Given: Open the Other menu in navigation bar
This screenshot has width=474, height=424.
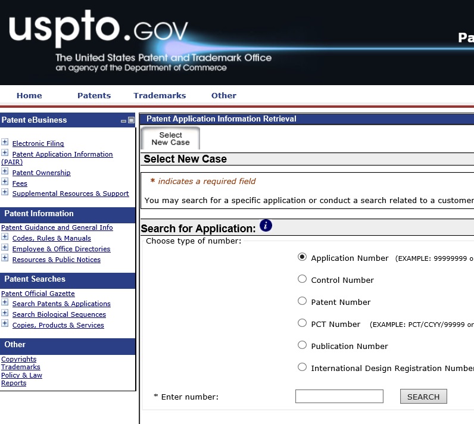Looking at the screenshot, I should click(224, 95).
